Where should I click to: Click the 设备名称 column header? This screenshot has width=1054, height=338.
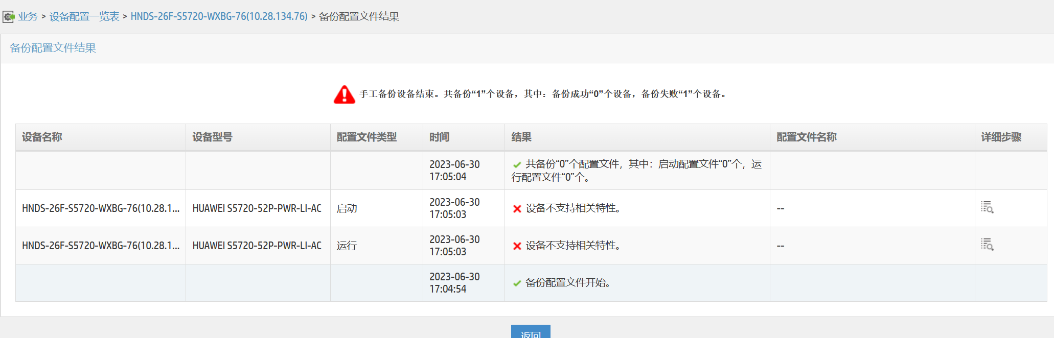coord(42,137)
